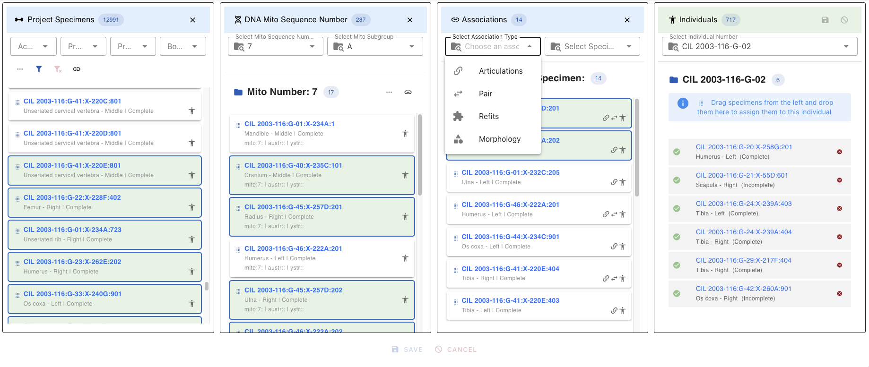This screenshot has height=367, width=869.
Task: Click the clear filter icon in Project Specimens
Action: click(x=58, y=69)
